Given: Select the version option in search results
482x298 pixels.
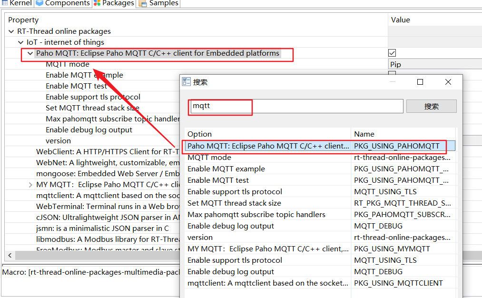Looking at the screenshot, I should [x=200, y=238].
